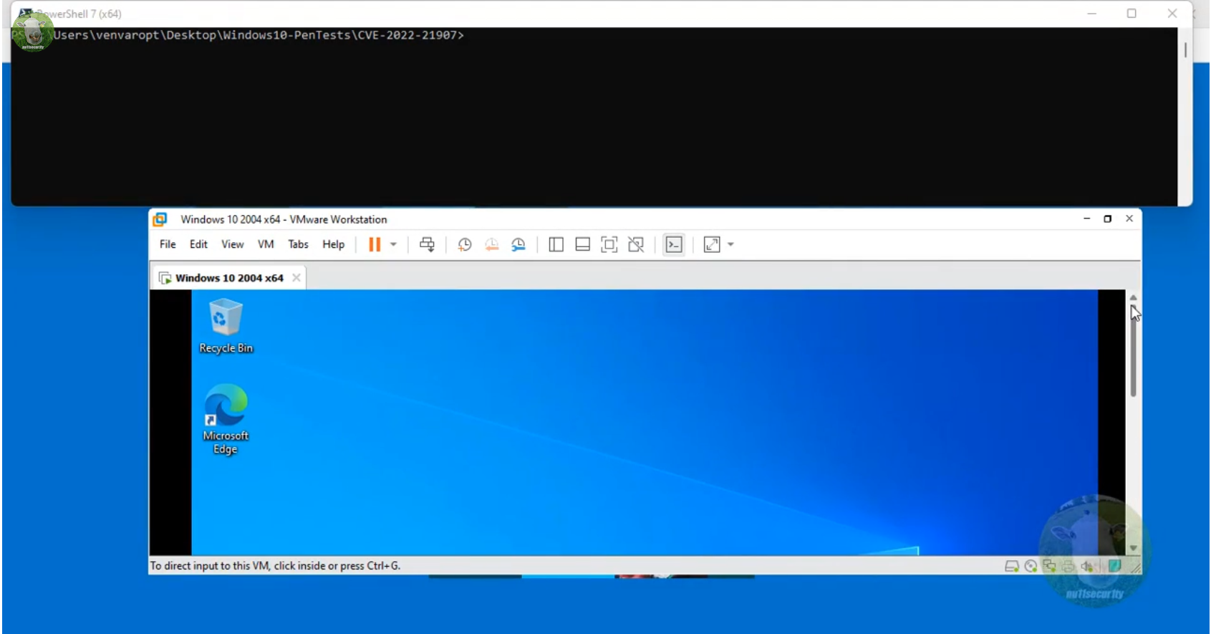Select the Microsoft Edge shortcut in the VM
The height and width of the screenshot is (634, 1211).
pyautogui.click(x=226, y=419)
